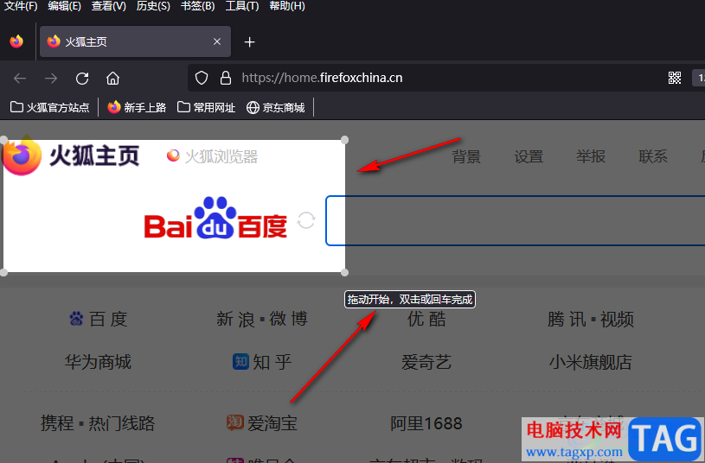The image size is (705, 463).
Task: Open the 新手上路 bookmark
Action: tap(137, 107)
